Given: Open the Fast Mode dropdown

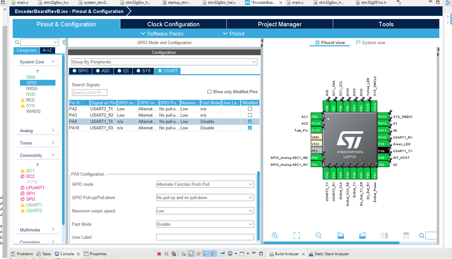Looking at the screenshot, I should (x=205, y=224).
